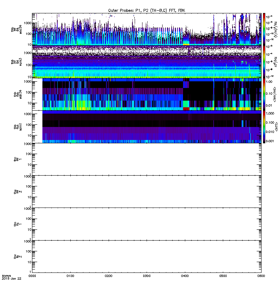Click the 10 y-axis tick of 'thc fb 1'

29,230
